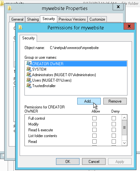Viewport: 140px width, 171px height.
Task: Click the Administrators group icon
Action: coord(29,75)
